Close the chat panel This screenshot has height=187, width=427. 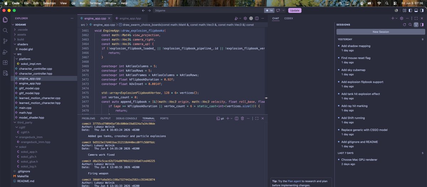(x=421, y=18)
